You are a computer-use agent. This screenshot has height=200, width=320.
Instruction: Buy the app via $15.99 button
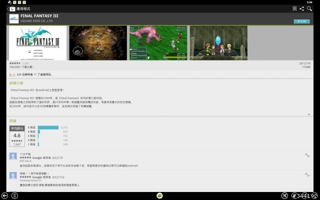[x=301, y=21]
